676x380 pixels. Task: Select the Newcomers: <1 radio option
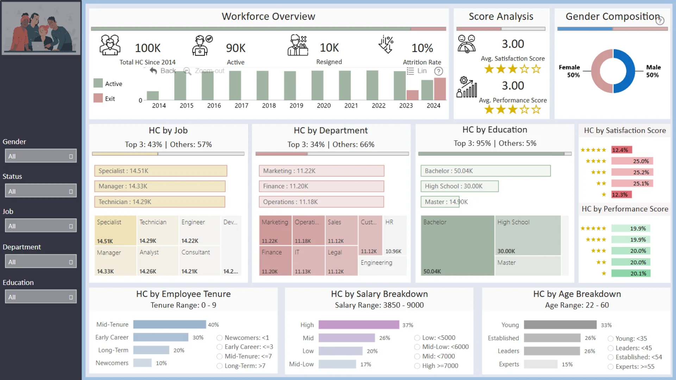coord(219,338)
